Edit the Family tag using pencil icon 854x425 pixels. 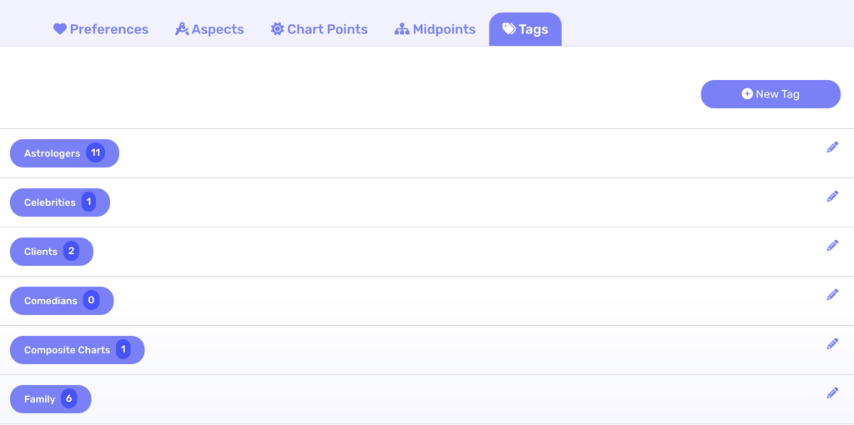click(x=832, y=393)
